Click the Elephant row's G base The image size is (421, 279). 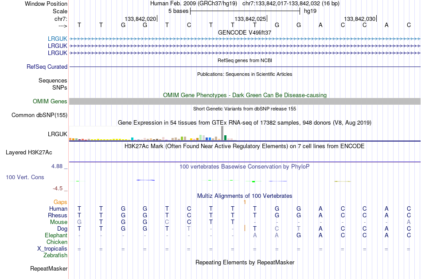coord(299,235)
